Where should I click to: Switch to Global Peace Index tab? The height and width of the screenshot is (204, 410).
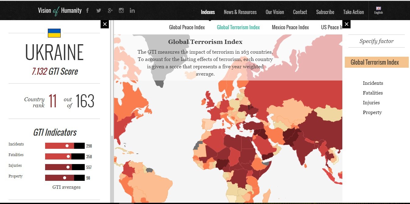(187, 27)
